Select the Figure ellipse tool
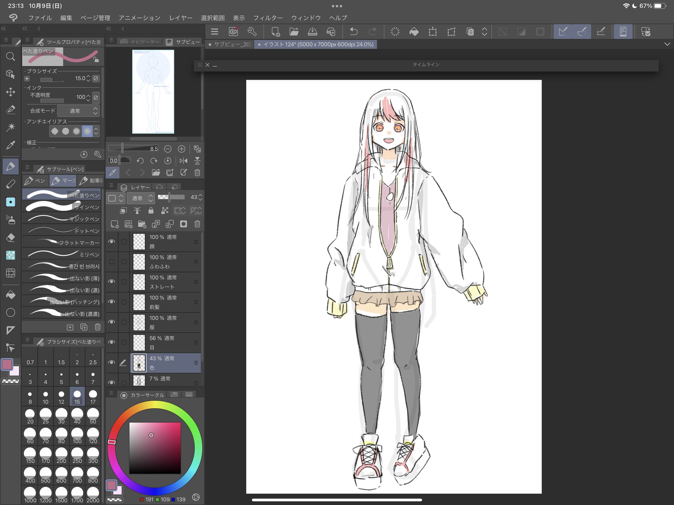 (x=10, y=313)
